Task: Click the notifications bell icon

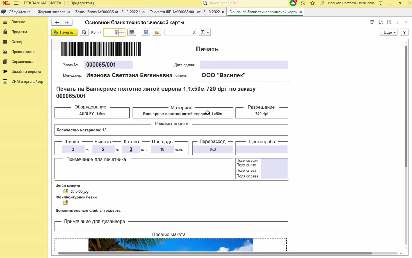Action: [293, 3]
